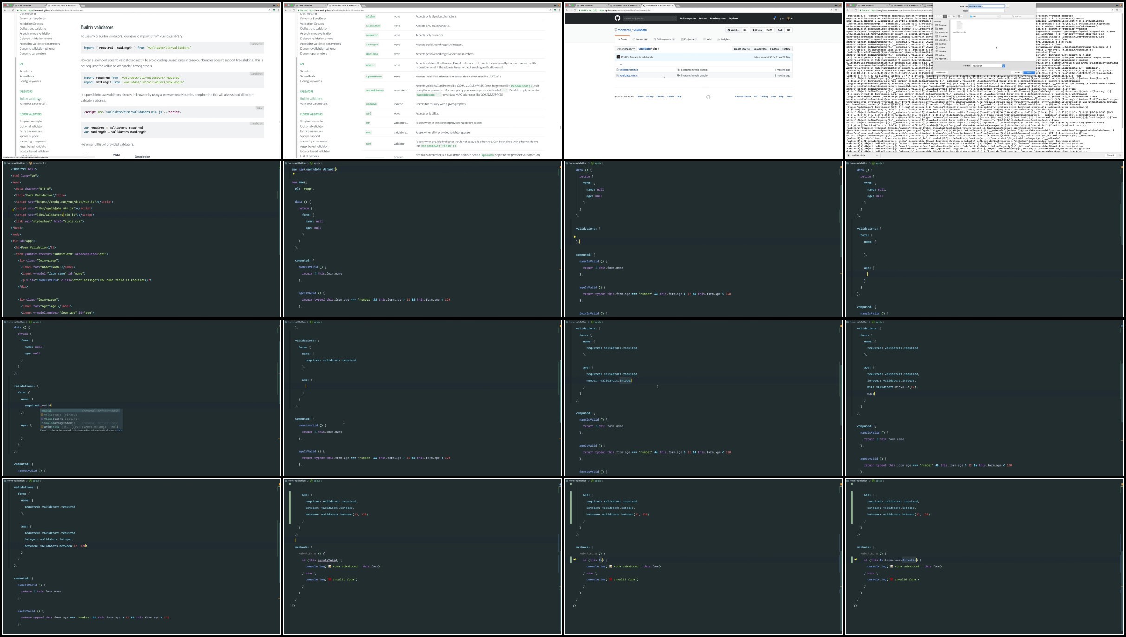Screen dimensions: 1126x637
Task: Click the "sameAs" validator name in docs table
Action: coord(371,104)
